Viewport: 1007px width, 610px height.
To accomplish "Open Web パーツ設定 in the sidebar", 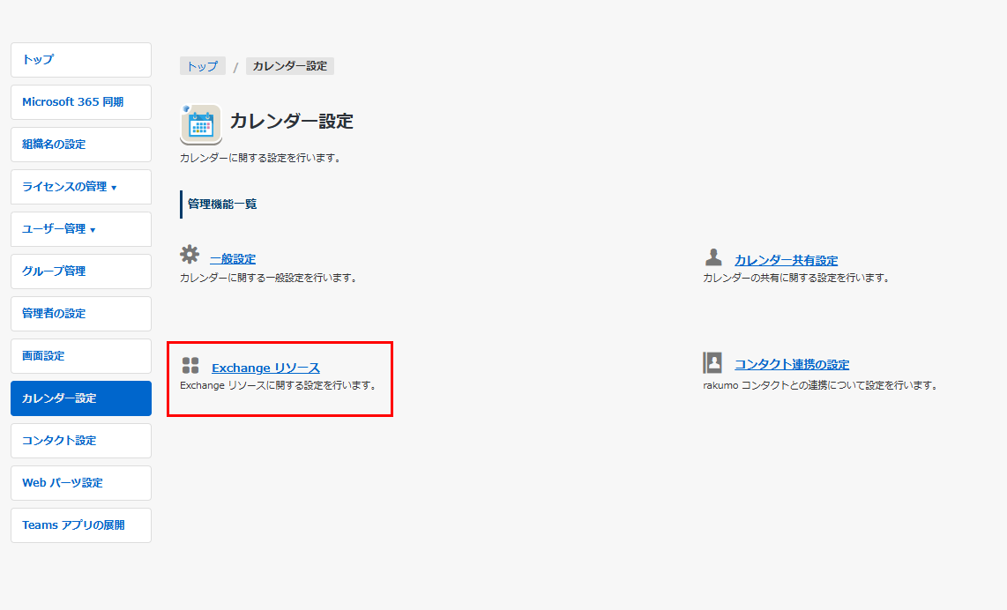I will coord(81,484).
